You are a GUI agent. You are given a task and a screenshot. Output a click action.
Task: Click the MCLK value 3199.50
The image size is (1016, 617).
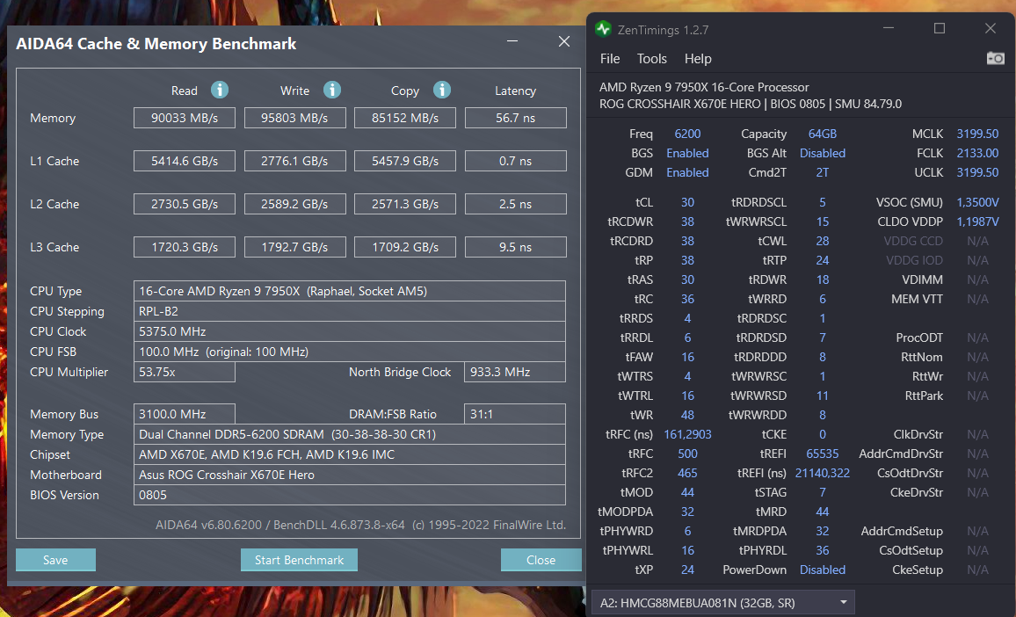point(977,134)
